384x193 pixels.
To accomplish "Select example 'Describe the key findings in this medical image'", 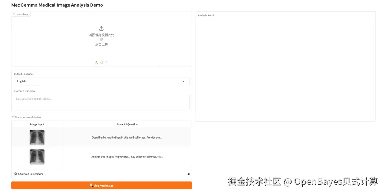I will pyautogui.click(x=127, y=138).
